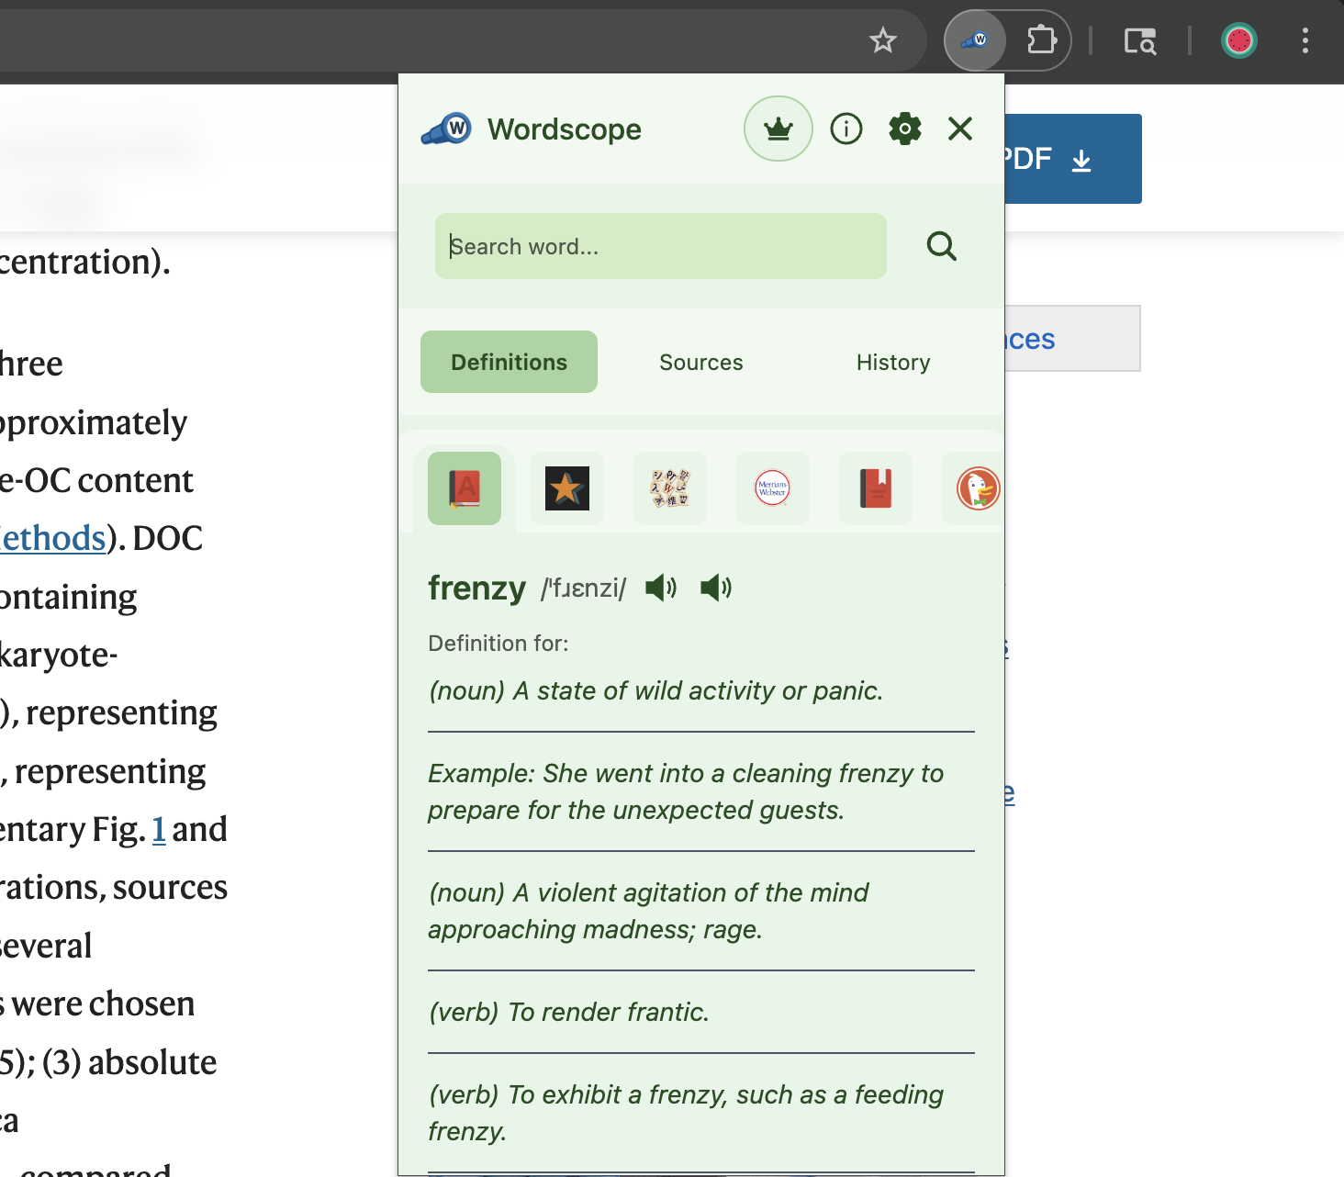This screenshot has height=1177, width=1344.
Task: Open Wordscope premium crown button
Action: [x=778, y=129]
